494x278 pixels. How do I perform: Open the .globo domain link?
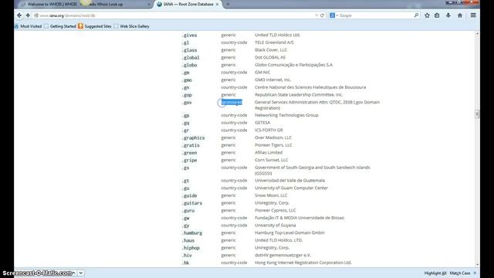[x=189, y=65]
